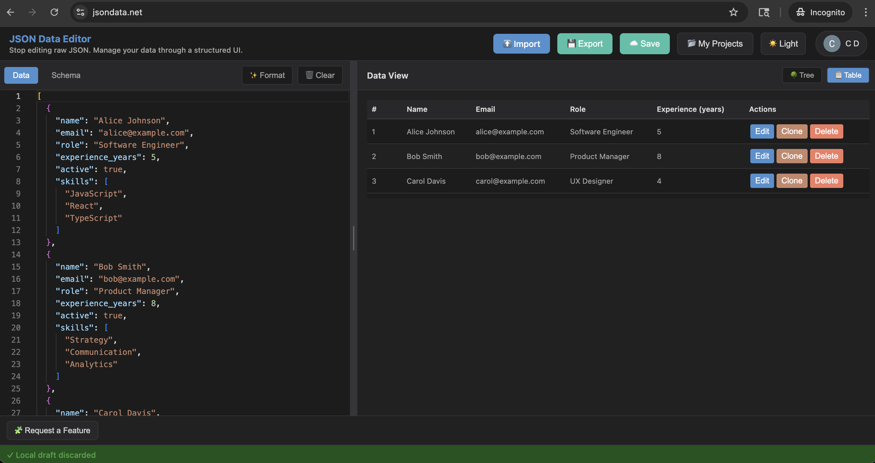Save to cloud with the Save icon
This screenshot has height=463, width=875.
645,44
